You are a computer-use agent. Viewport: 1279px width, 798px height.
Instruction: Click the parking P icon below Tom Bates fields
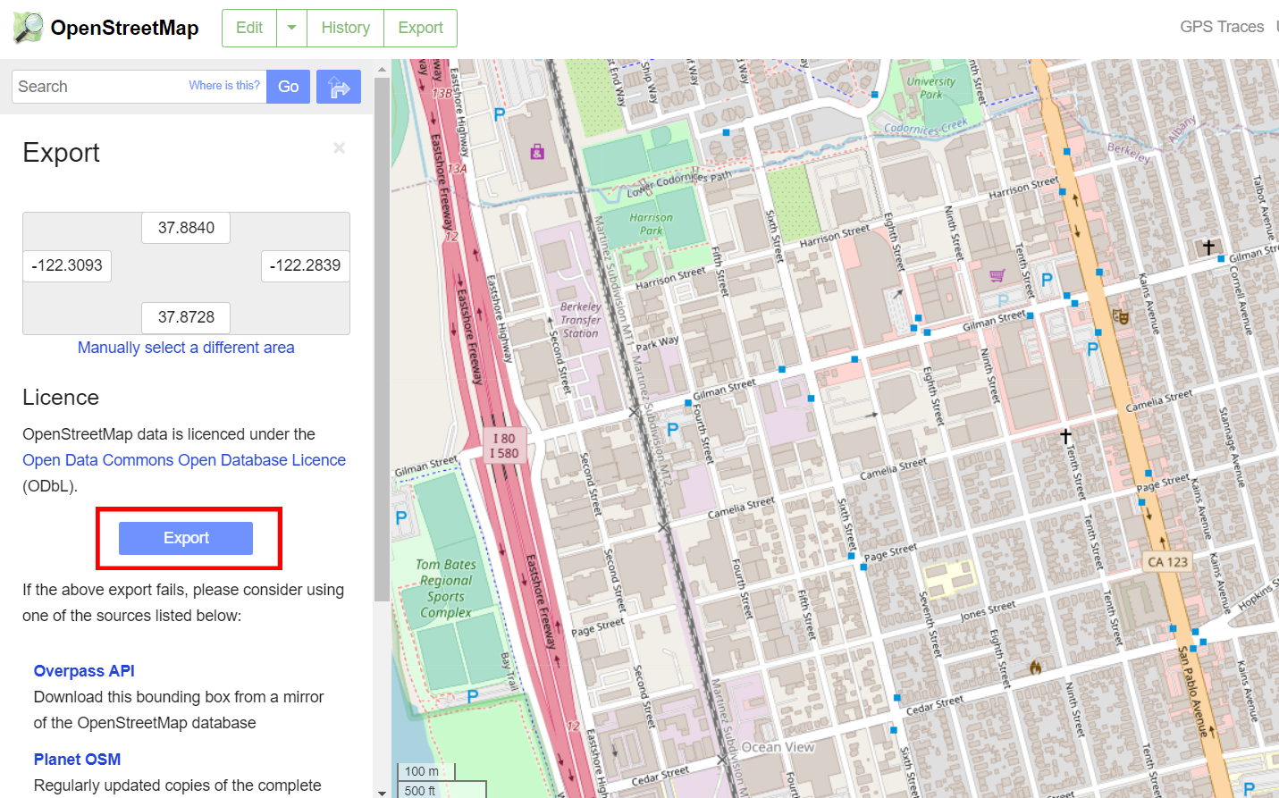(x=473, y=696)
